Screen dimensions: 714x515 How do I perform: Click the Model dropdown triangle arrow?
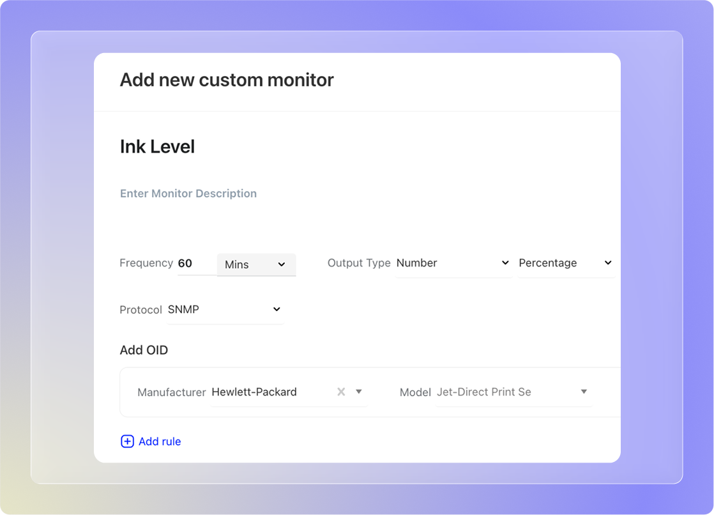coord(584,392)
